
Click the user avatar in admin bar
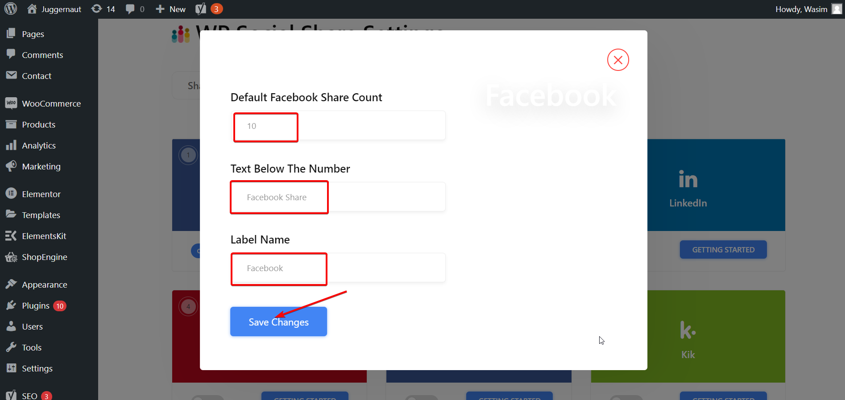pos(837,9)
